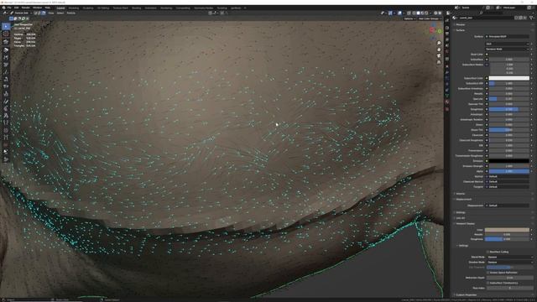Open the Object Data properties tab
Screen dimensions: 537x302
(x=447, y=96)
